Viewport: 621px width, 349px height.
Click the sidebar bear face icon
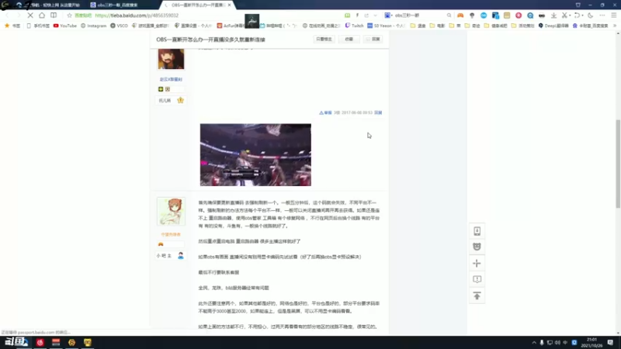(477, 247)
